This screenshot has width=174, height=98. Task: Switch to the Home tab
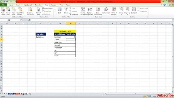click(11, 5)
